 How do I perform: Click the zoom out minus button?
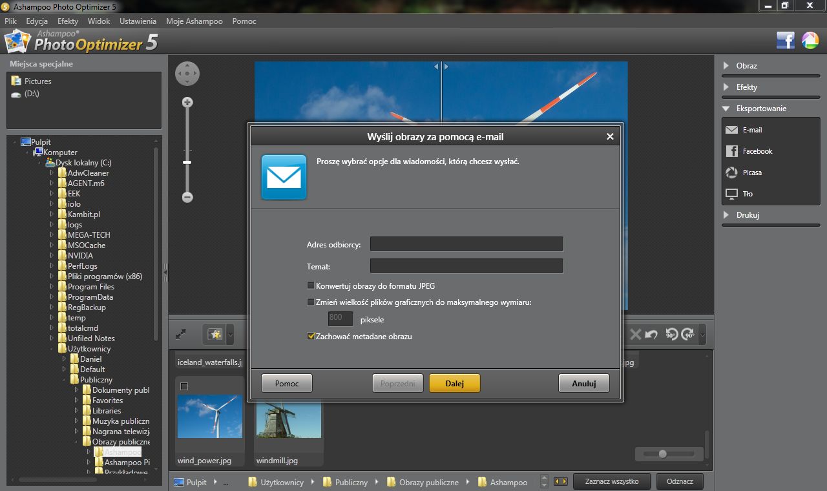[x=187, y=197]
